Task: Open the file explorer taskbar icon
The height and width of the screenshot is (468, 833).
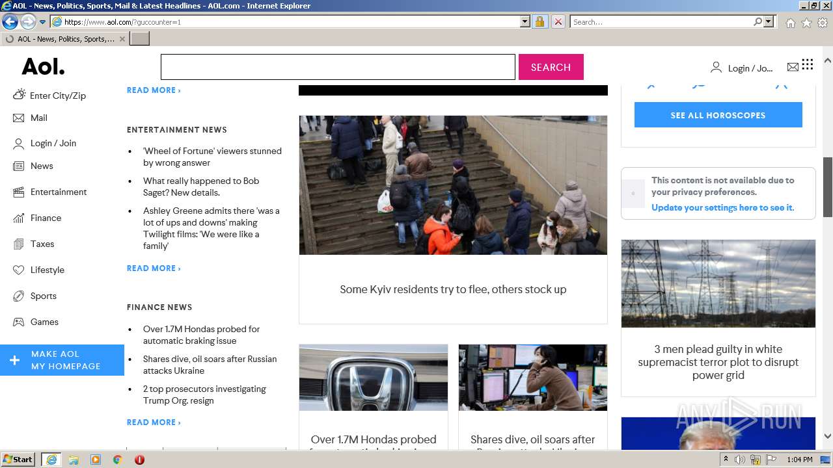Action: pos(74,460)
